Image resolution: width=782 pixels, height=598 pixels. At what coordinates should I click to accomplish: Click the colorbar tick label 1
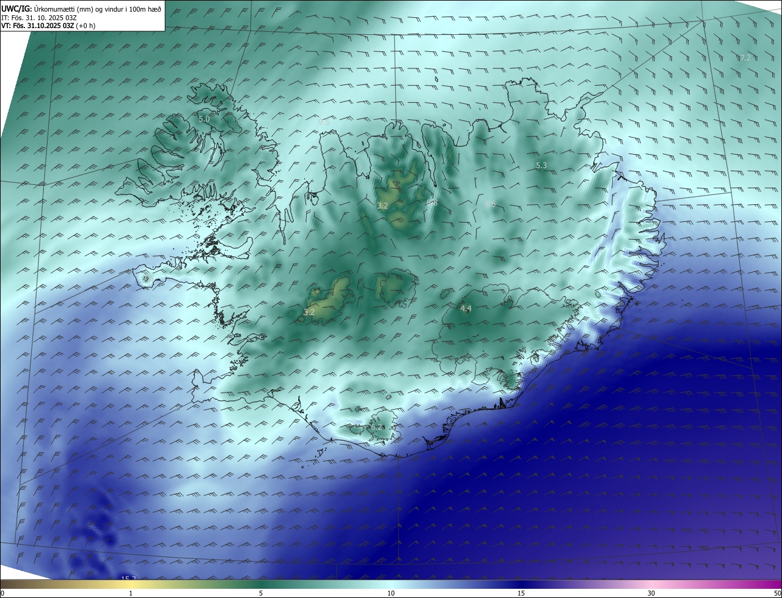pos(131,593)
